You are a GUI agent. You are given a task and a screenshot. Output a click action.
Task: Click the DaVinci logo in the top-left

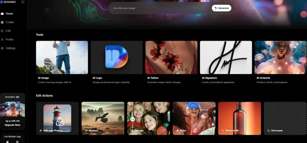click(x=8, y=2)
